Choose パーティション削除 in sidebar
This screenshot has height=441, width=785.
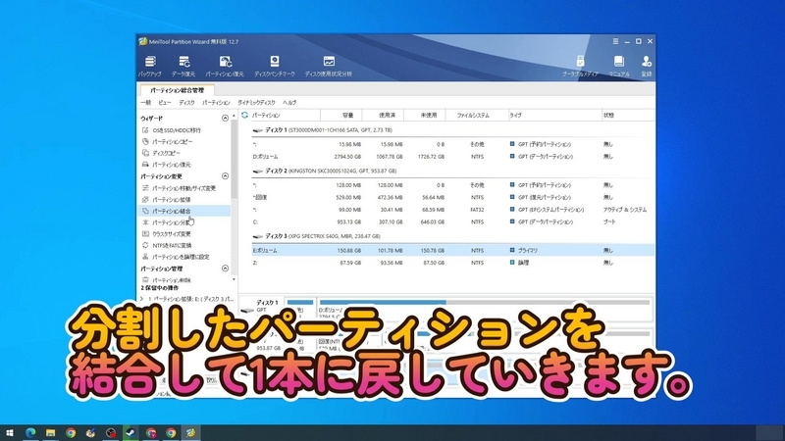(x=166, y=280)
